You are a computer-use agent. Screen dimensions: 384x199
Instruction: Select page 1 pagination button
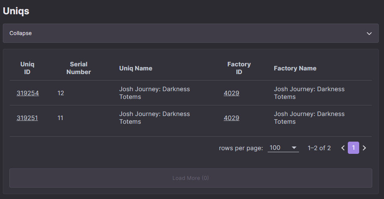click(x=353, y=148)
